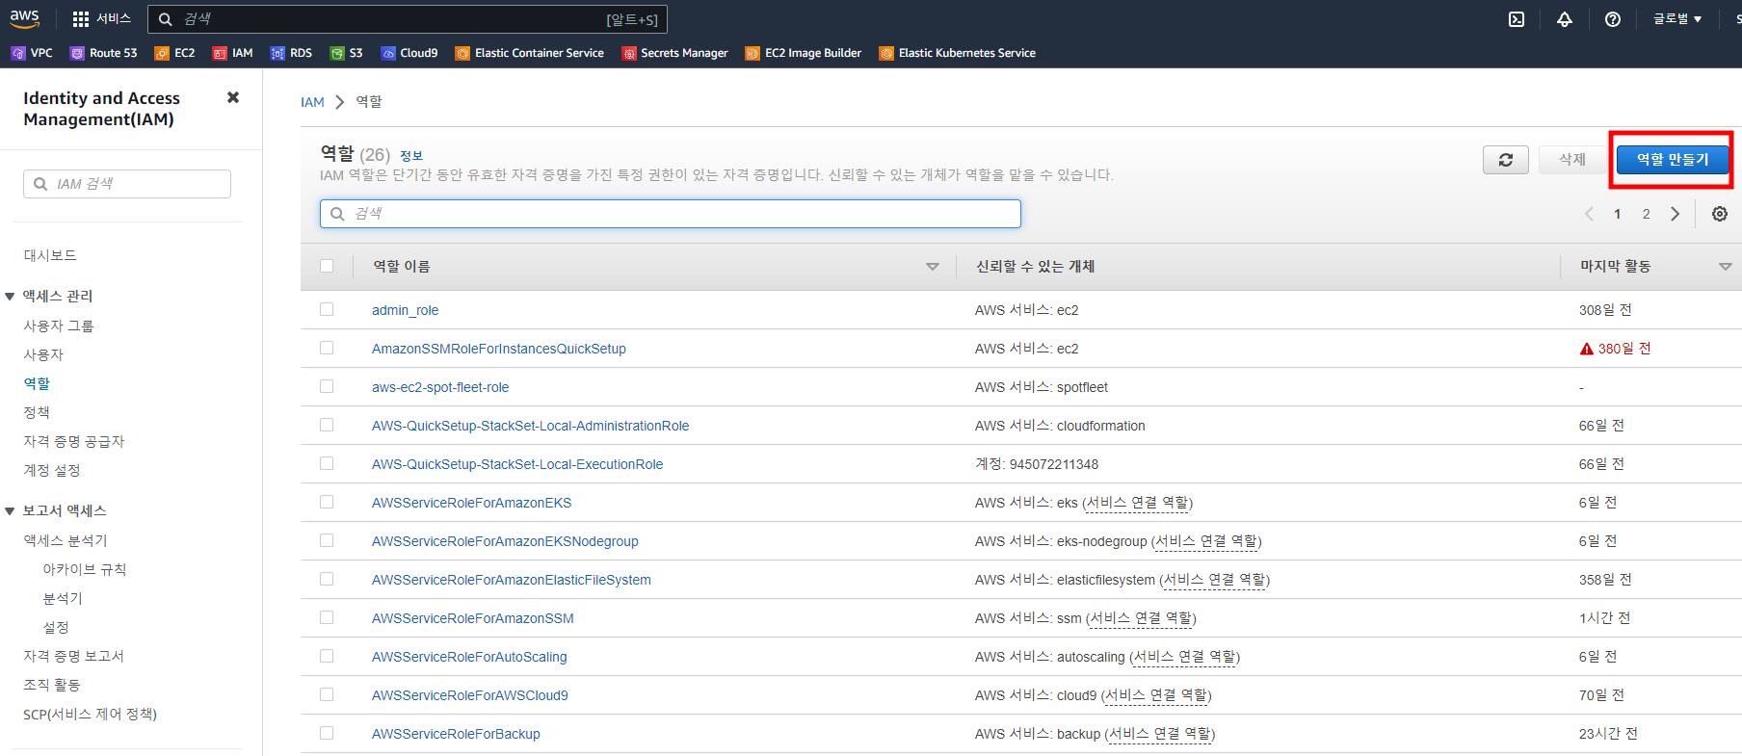Open the Route 53 shortcut

click(103, 53)
